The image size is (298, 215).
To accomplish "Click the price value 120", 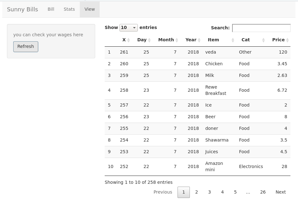I will point(283,52).
